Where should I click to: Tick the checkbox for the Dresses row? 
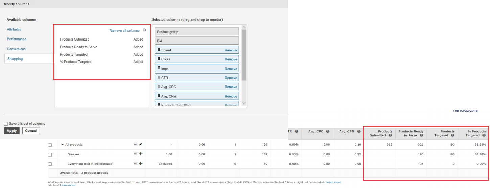click(x=50, y=155)
